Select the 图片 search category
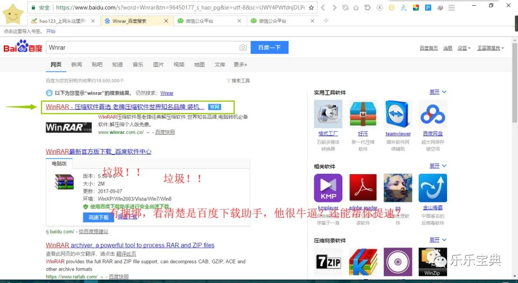The width and height of the screenshot is (518, 283). (158, 64)
